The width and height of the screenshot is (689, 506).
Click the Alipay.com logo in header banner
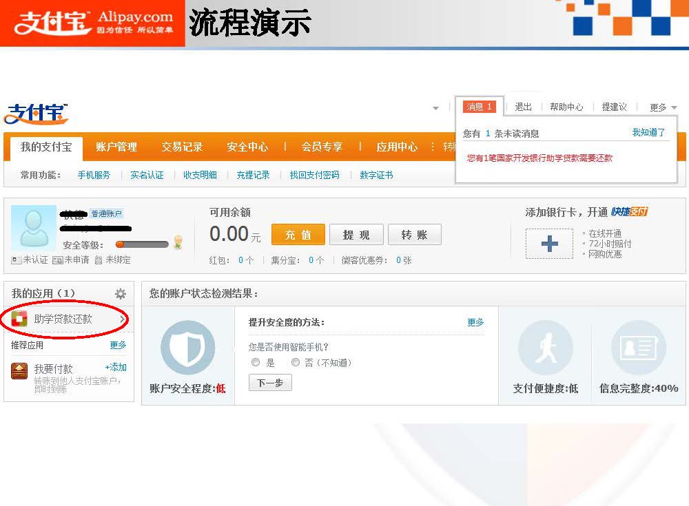click(x=93, y=23)
